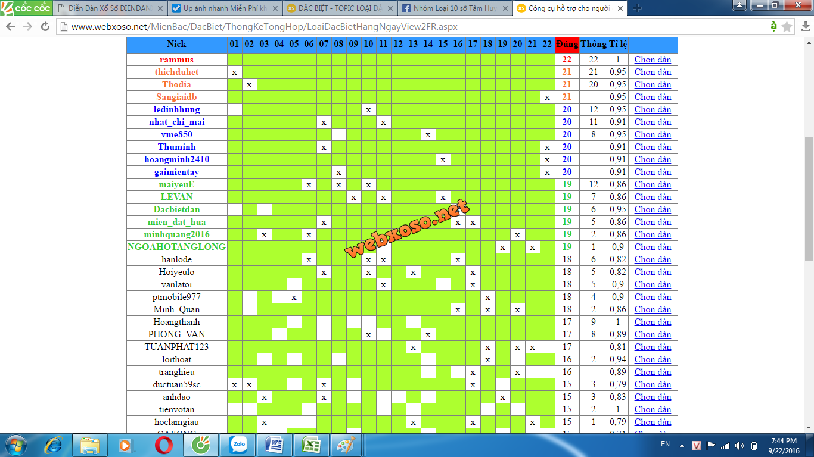
Task: Open Paint from the taskbar
Action: tap(346, 445)
